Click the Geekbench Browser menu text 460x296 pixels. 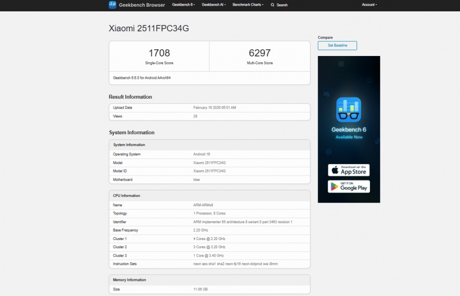coord(142,5)
